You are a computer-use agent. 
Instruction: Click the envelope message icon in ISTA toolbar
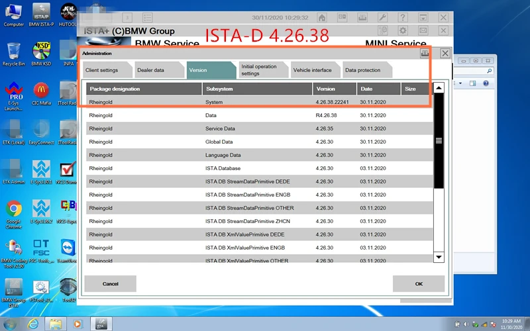coord(423,30)
